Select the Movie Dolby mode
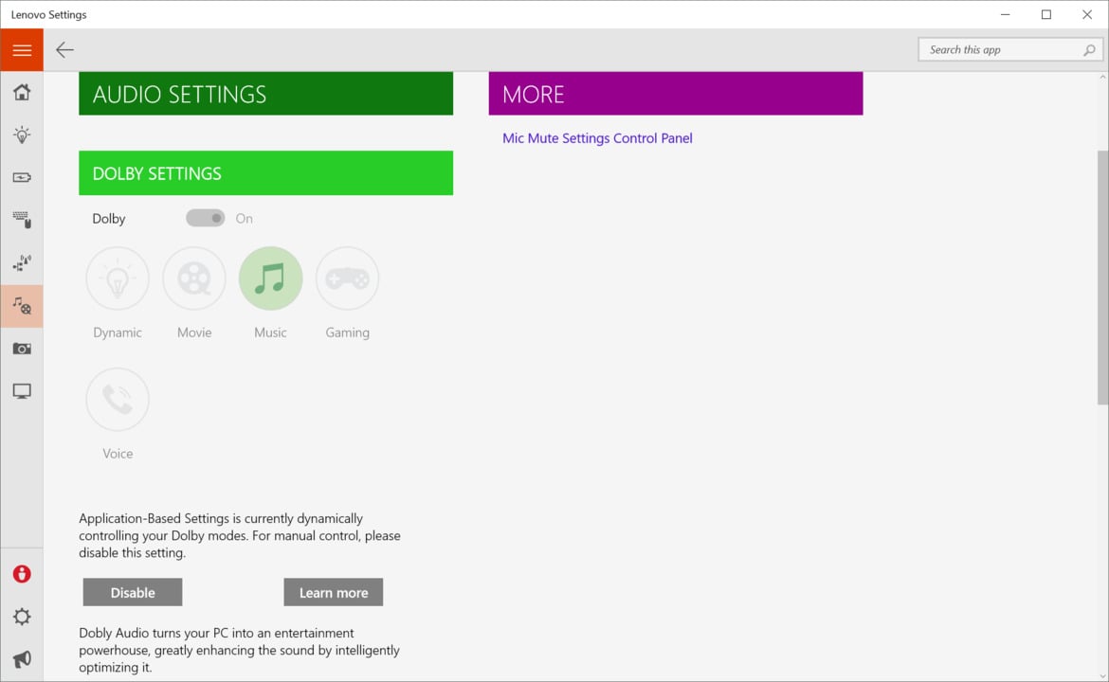The height and width of the screenshot is (682, 1109). point(193,278)
